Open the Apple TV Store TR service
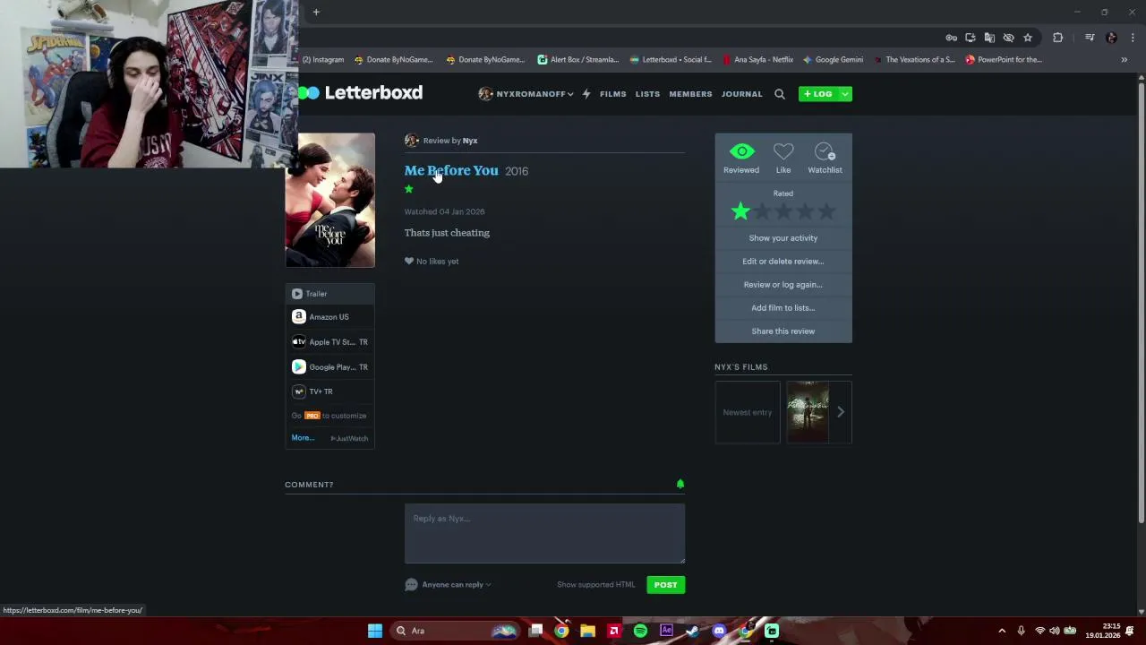The image size is (1146, 645). (330, 342)
